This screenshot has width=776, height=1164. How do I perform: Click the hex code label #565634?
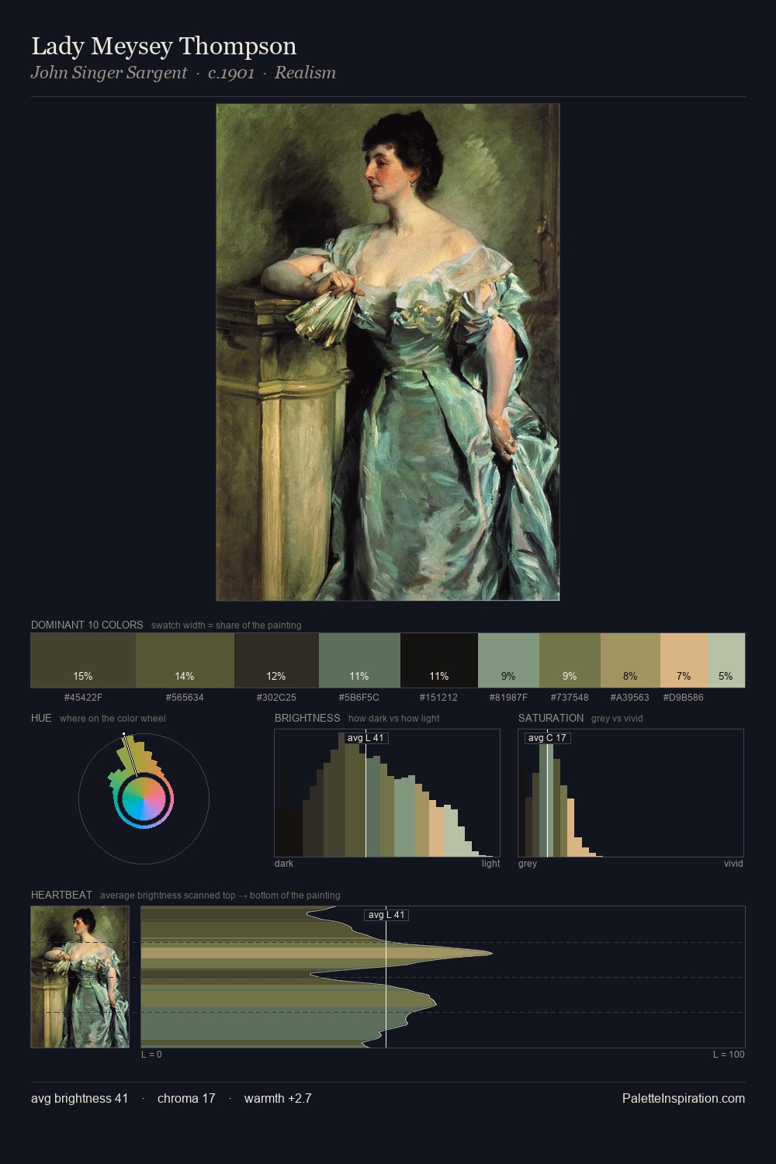185,698
